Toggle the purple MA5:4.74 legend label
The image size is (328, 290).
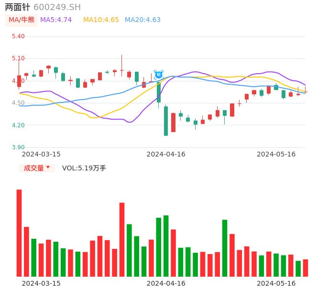[56, 20]
